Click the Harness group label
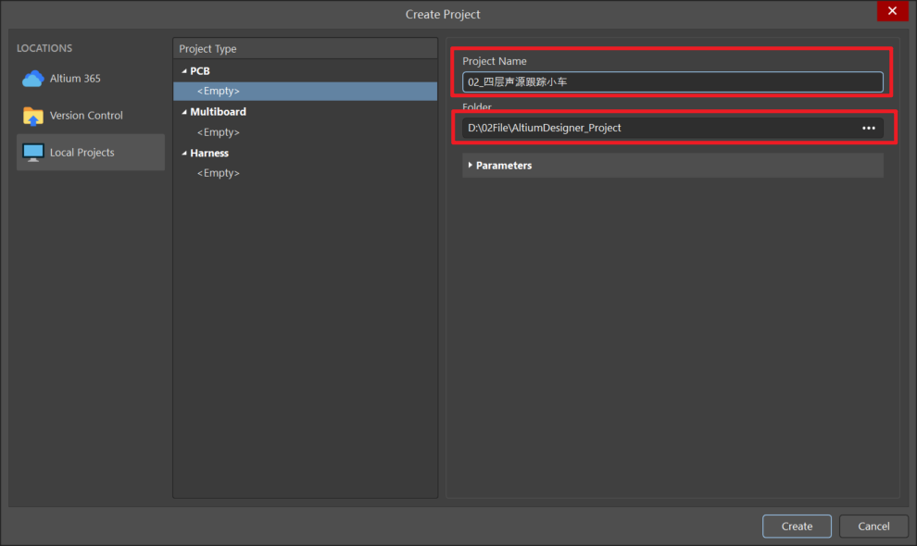Screen dimensions: 917x546 pyautogui.click(x=209, y=154)
